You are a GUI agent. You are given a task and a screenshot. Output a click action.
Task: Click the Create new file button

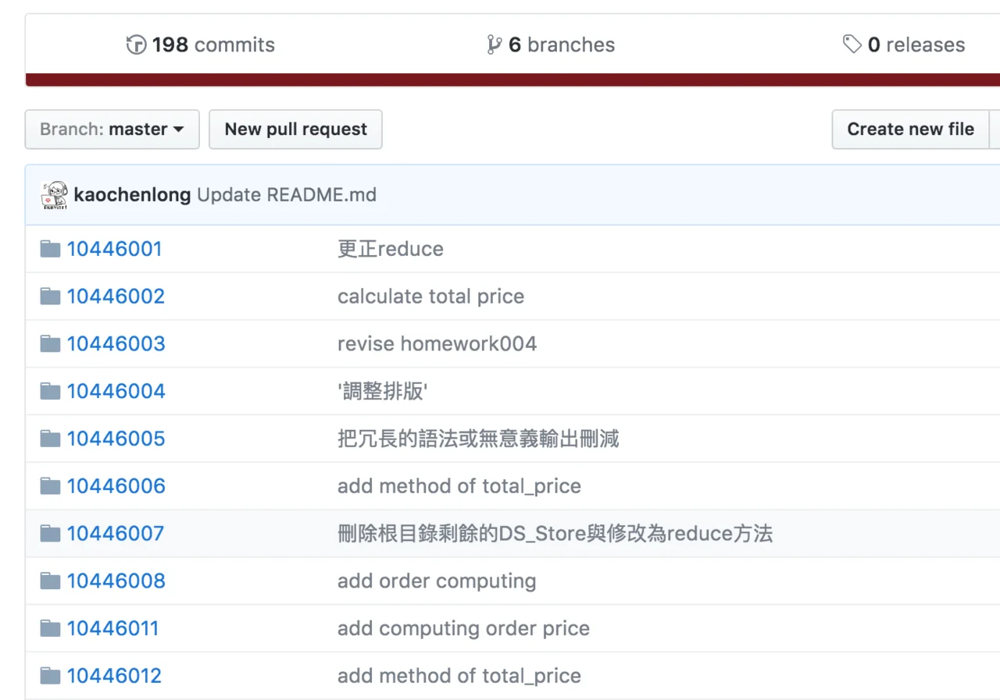(x=910, y=130)
